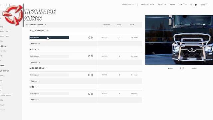Image resolution: width=213 pixels, height=120 pixels.
Task: Open the search icon in the header
Action: click(191, 5)
